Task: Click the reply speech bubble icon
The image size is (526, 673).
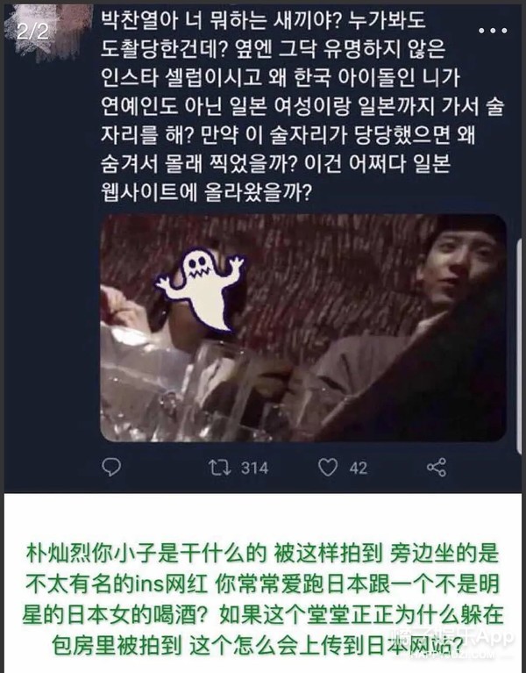Action: coord(111,467)
